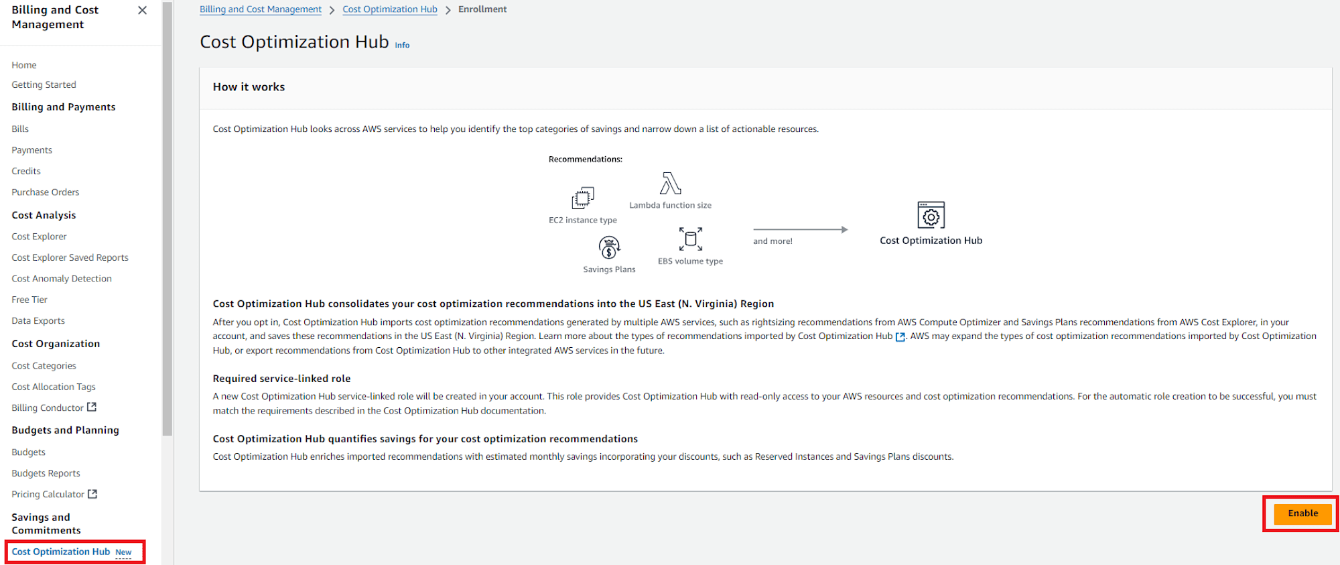The height and width of the screenshot is (565, 1340).
Task: Open Cost Allocation Tags
Action: point(54,387)
